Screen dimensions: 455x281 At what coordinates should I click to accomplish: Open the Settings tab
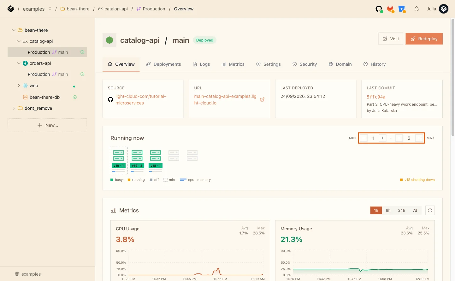pyautogui.click(x=269, y=64)
